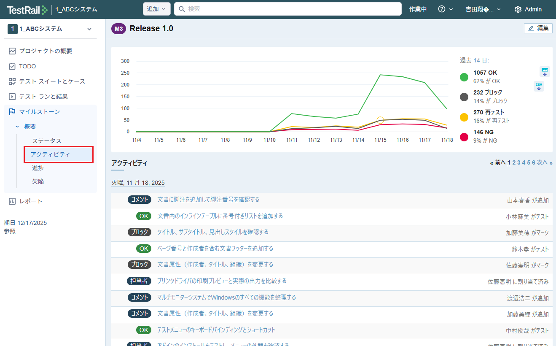
Task: Collapse the 概要 tree section
Action: pos(17,127)
